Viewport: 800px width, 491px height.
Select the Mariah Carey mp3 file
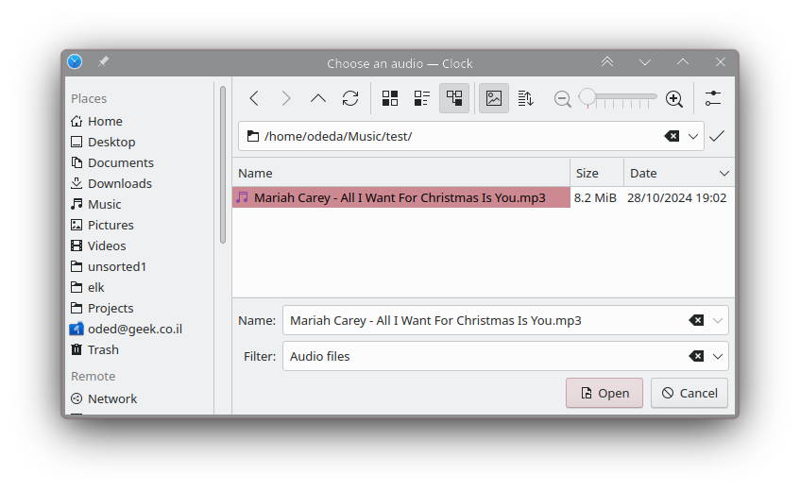tap(401, 197)
